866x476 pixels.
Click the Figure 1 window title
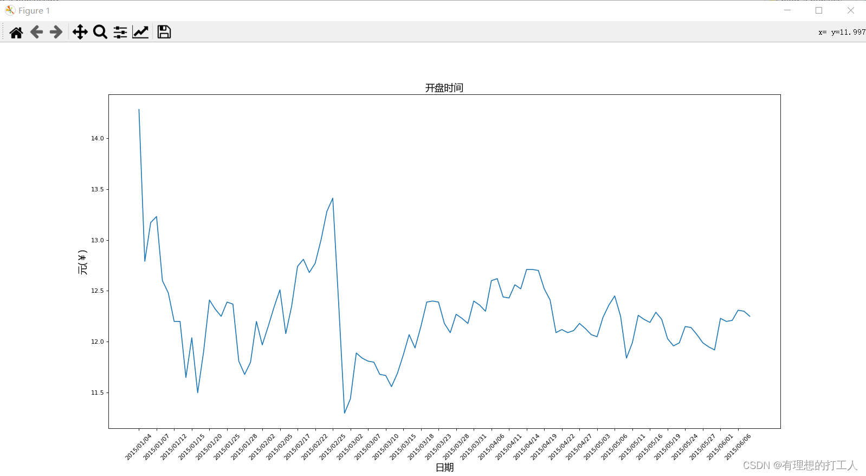34,11
